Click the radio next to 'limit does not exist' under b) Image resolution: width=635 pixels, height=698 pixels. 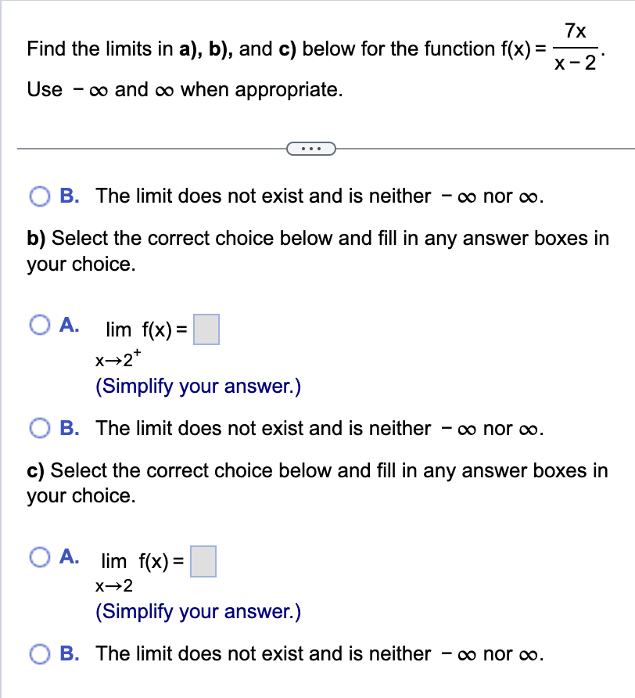(x=38, y=428)
